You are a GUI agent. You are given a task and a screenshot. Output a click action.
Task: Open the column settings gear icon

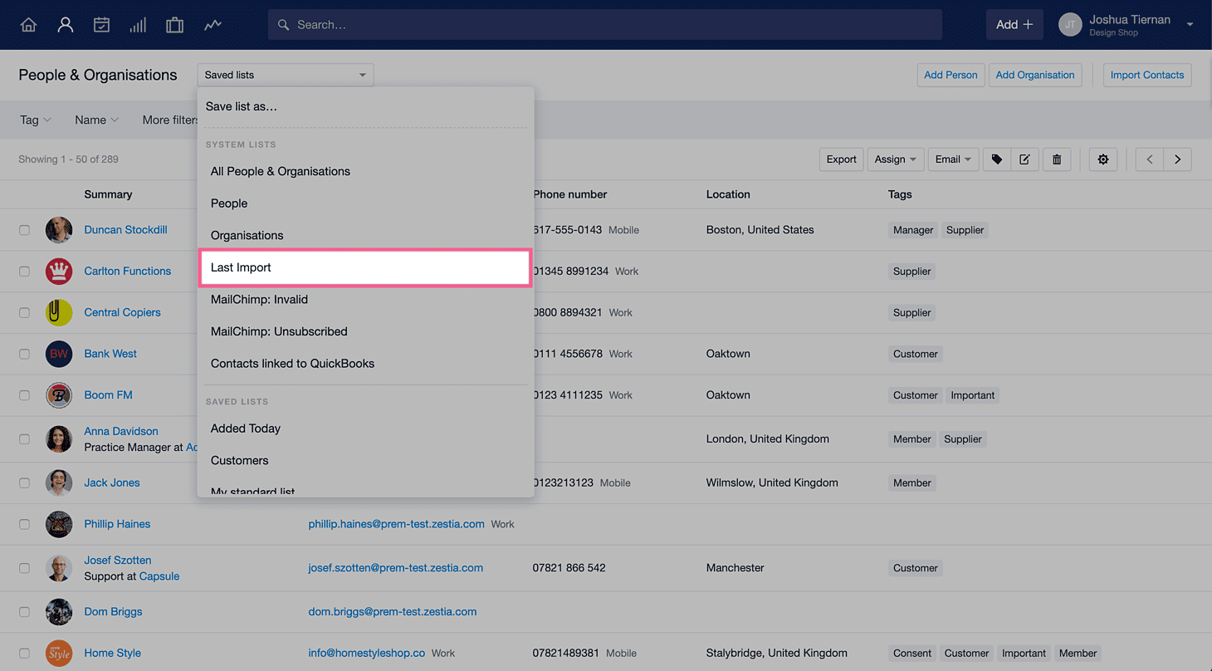(1102, 159)
